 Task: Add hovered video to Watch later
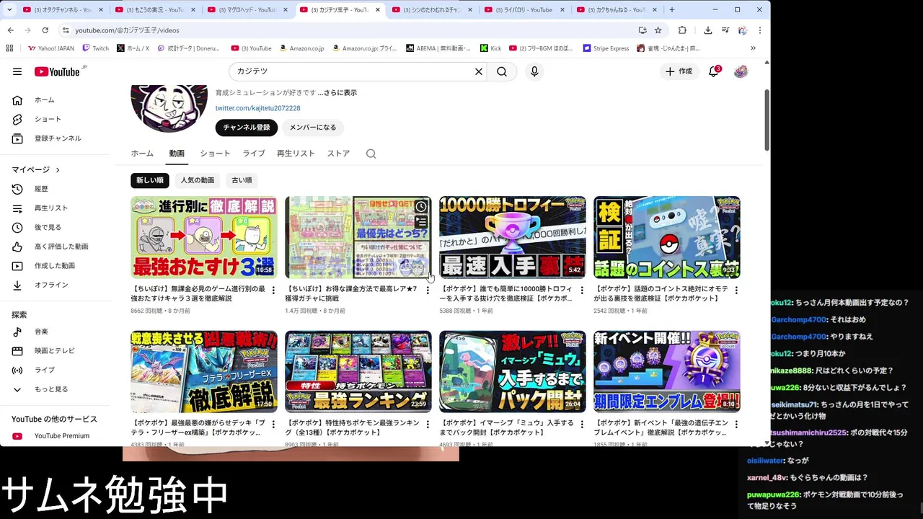[421, 207]
